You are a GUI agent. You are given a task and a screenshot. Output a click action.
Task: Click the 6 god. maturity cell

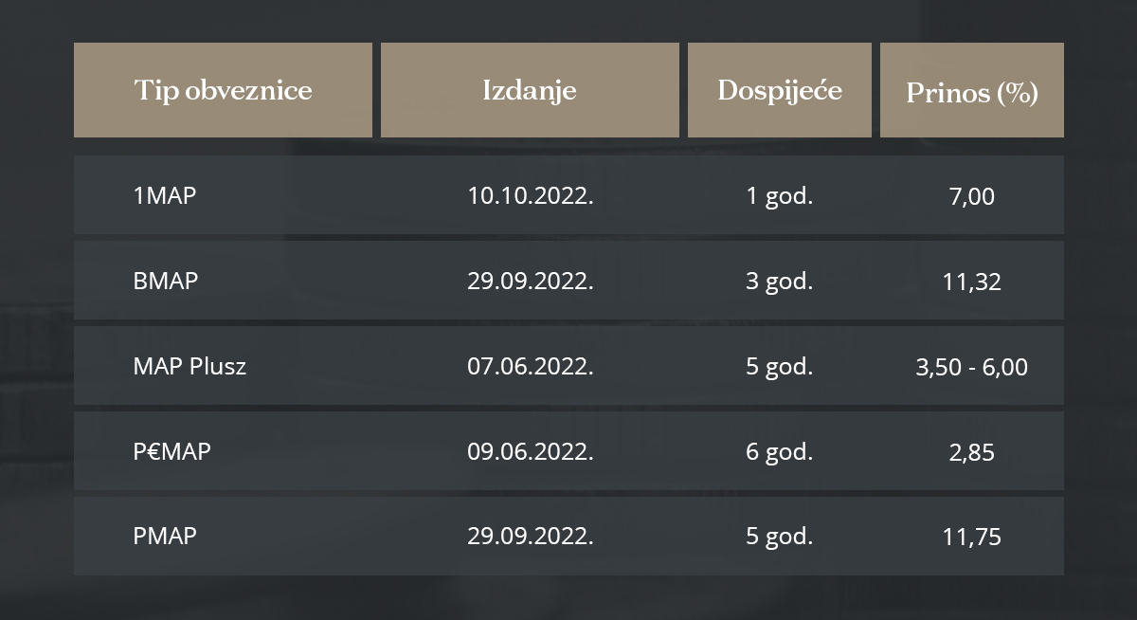point(780,452)
